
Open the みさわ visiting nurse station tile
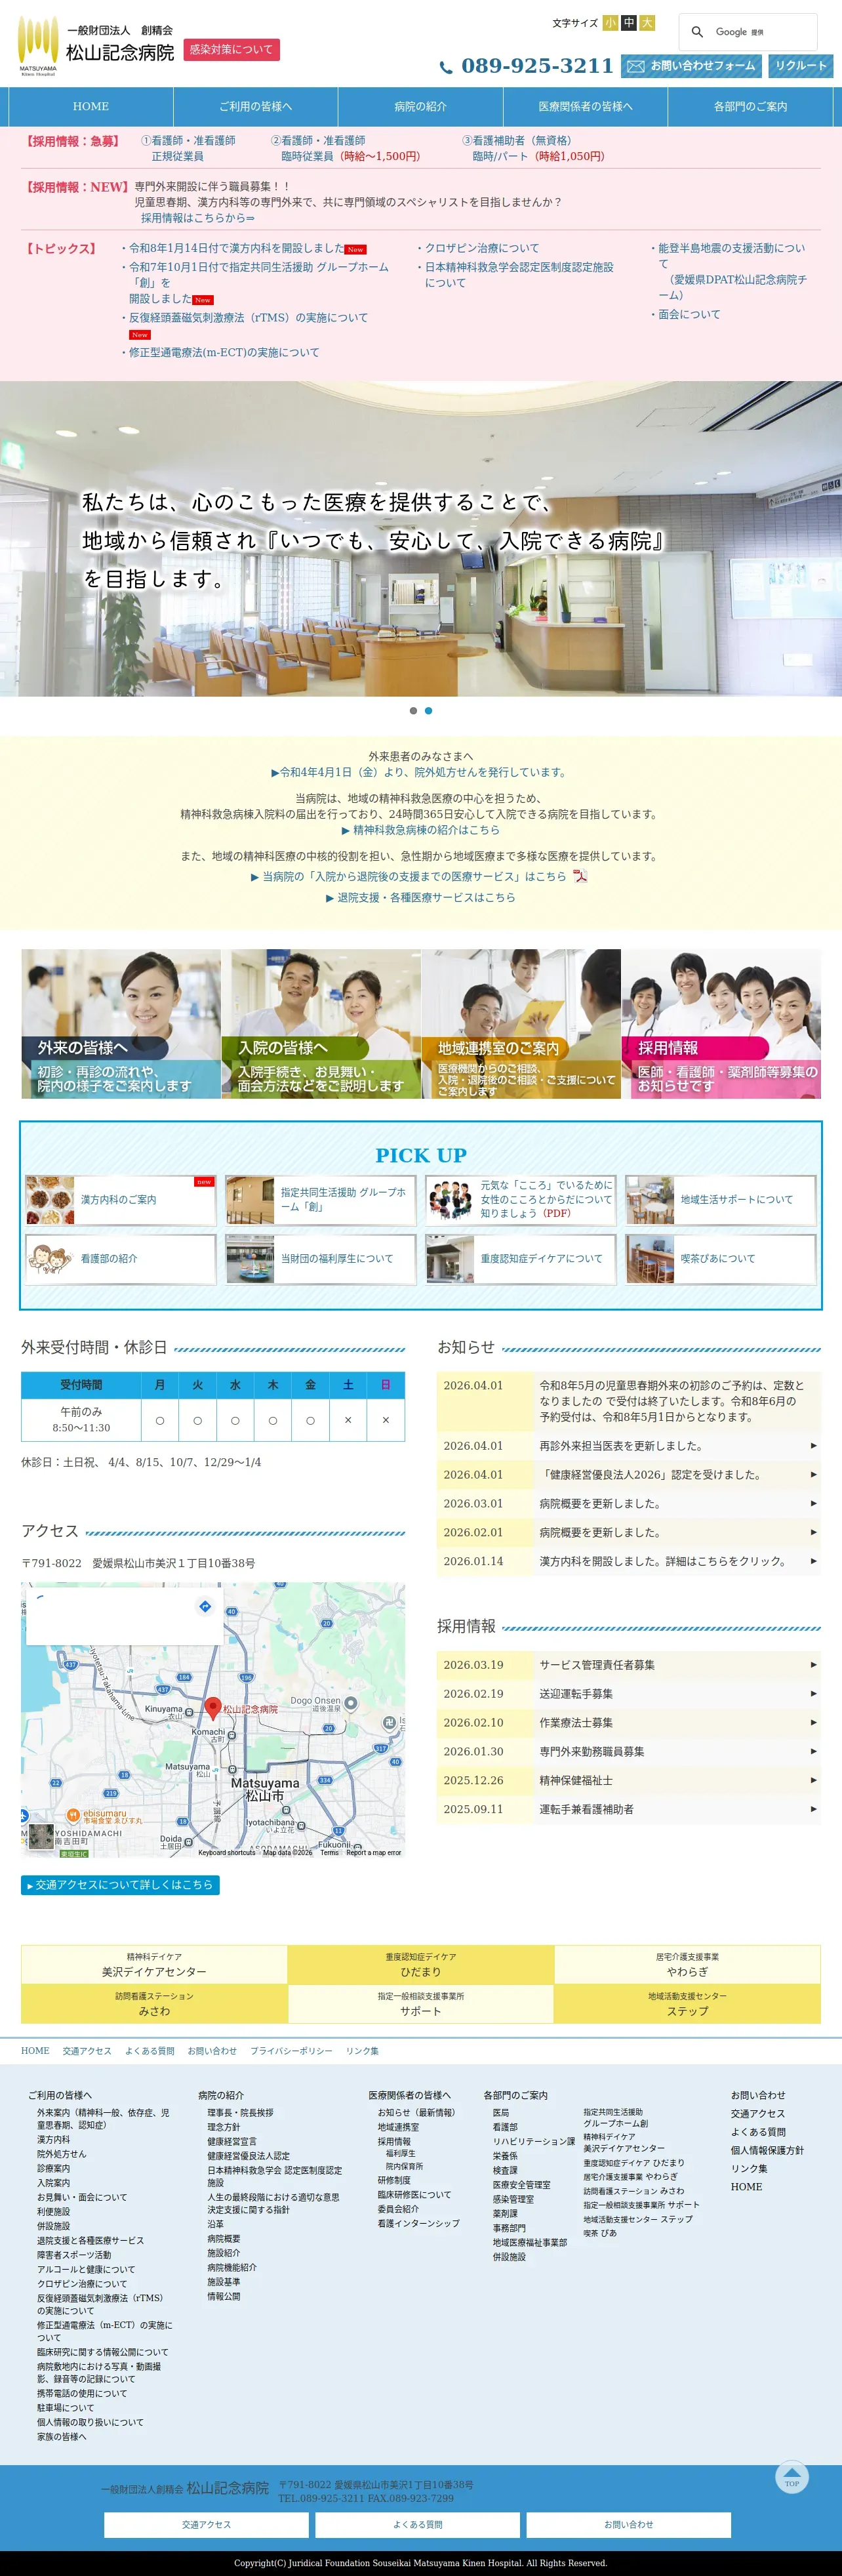[x=154, y=2003]
